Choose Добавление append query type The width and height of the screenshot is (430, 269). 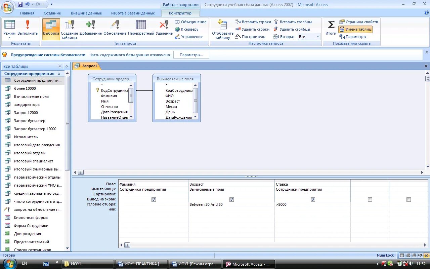click(x=91, y=28)
